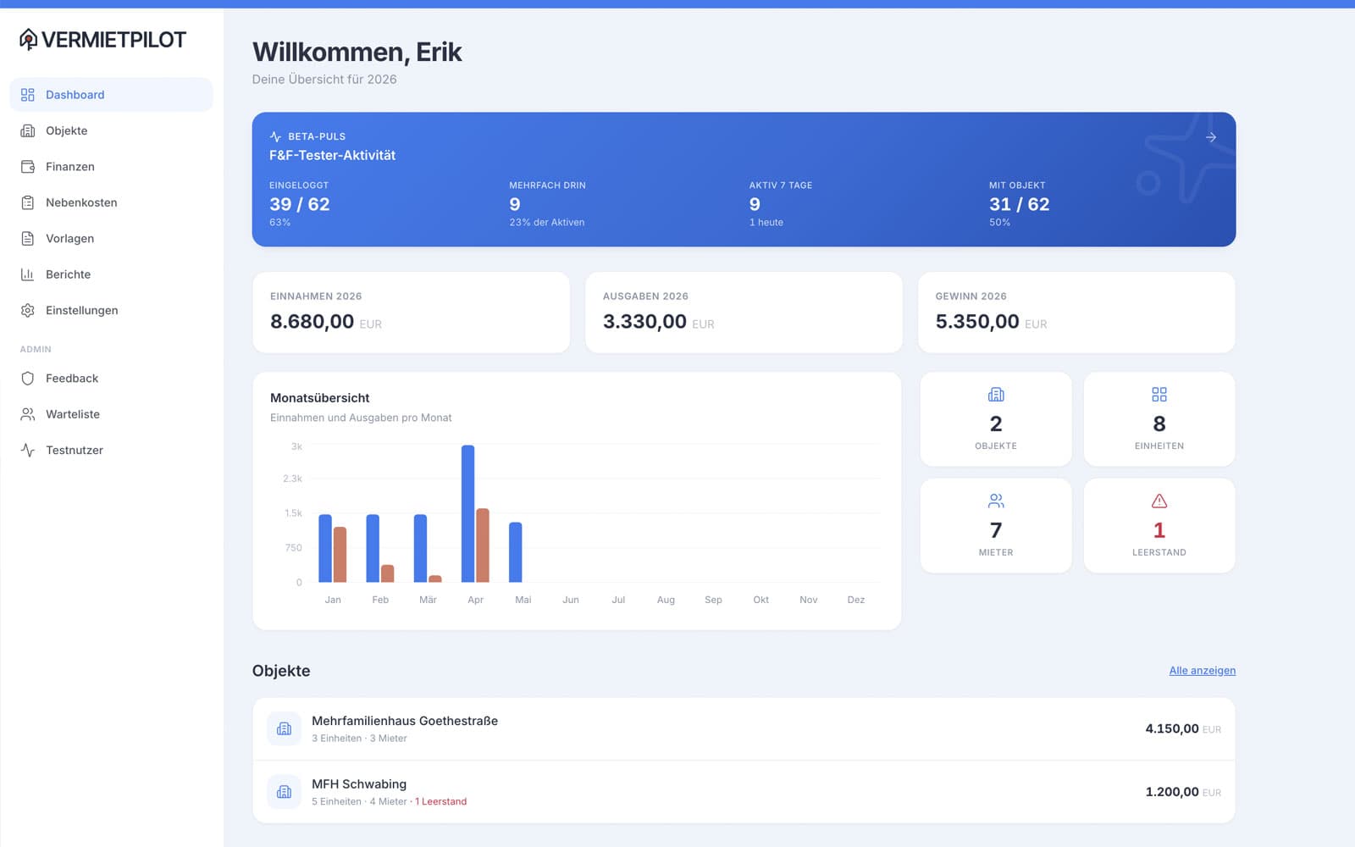This screenshot has height=847, width=1355.
Task: Click the Finanzen wallet icon
Action: click(28, 167)
